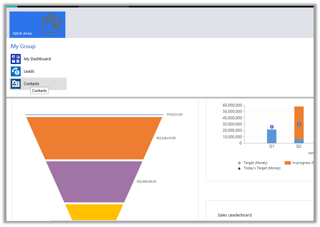
Task: Click the My Group heading
Action: click(23, 46)
